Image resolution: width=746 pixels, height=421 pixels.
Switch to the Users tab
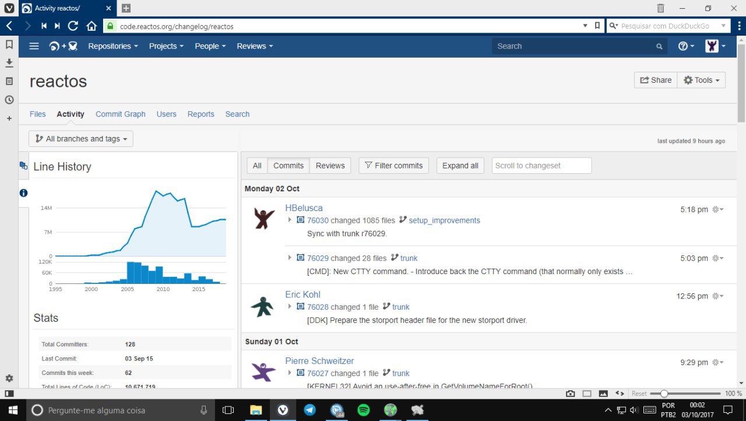[166, 114]
